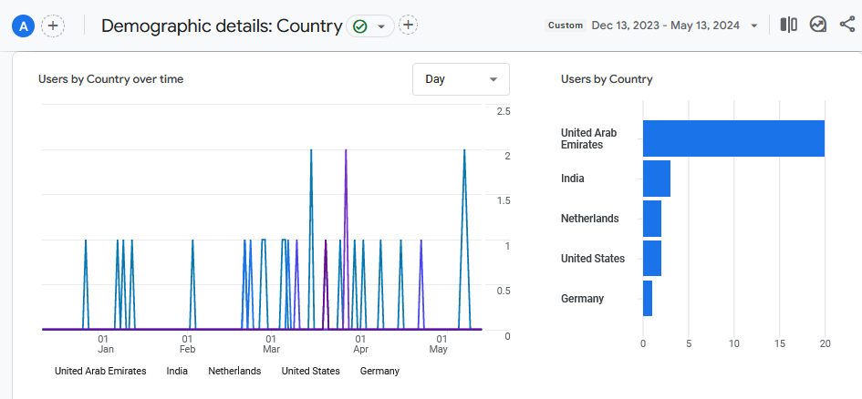Click the Custom date range label

coord(566,26)
